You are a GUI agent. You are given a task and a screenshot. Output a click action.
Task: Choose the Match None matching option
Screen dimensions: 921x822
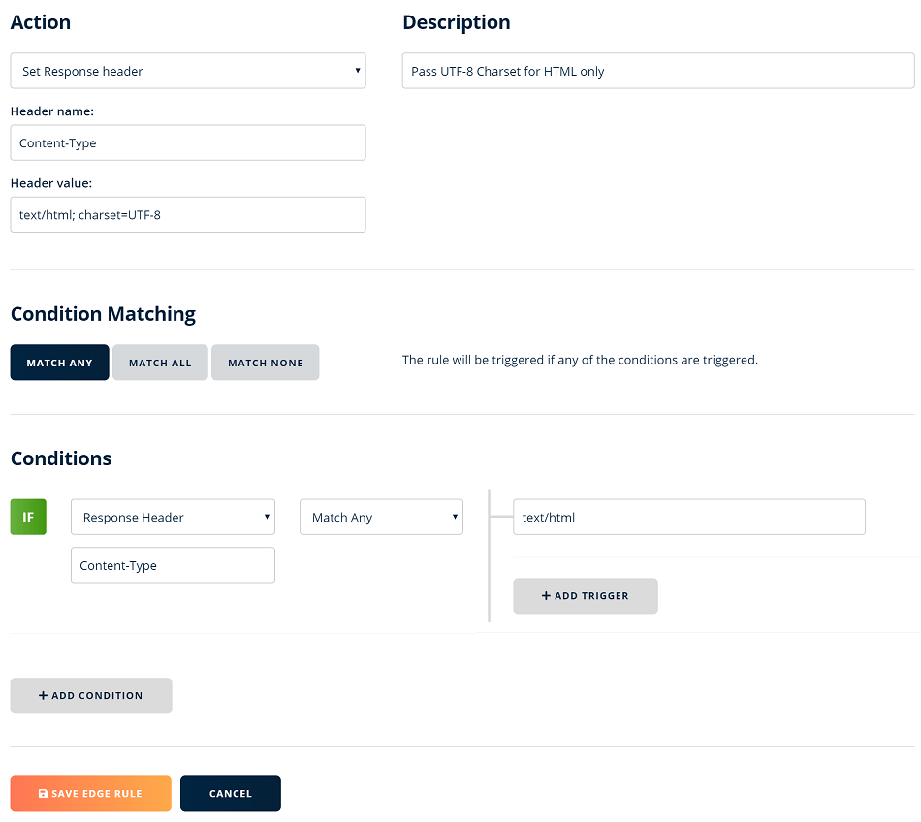coord(265,363)
